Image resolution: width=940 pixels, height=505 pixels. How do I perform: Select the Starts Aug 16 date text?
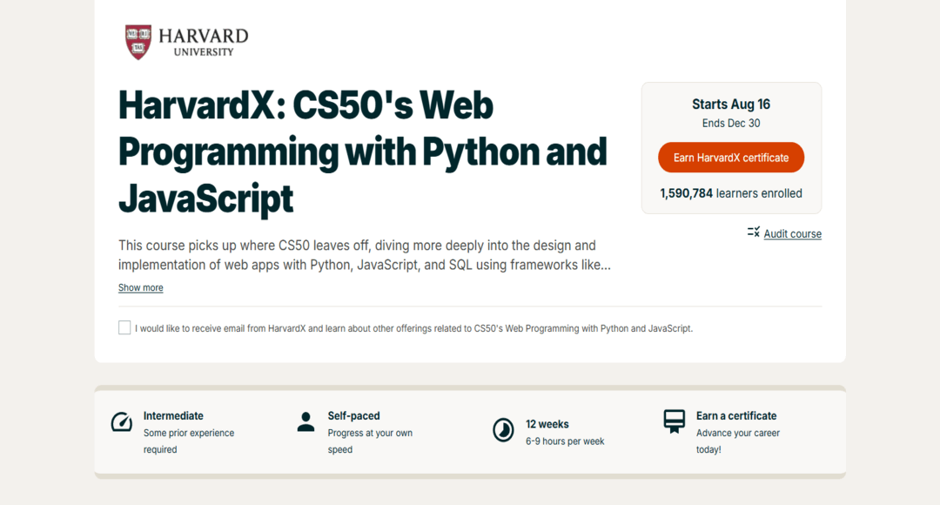[x=731, y=104]
